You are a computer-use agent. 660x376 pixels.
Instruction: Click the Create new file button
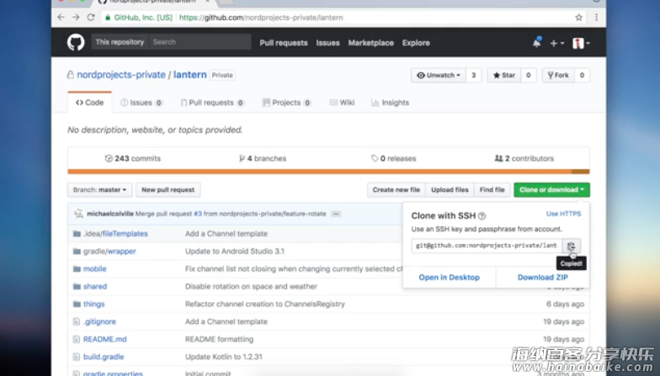(396, 190)
